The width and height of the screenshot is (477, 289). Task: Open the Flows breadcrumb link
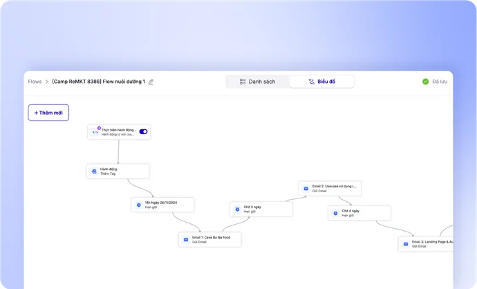coord(35,82)
